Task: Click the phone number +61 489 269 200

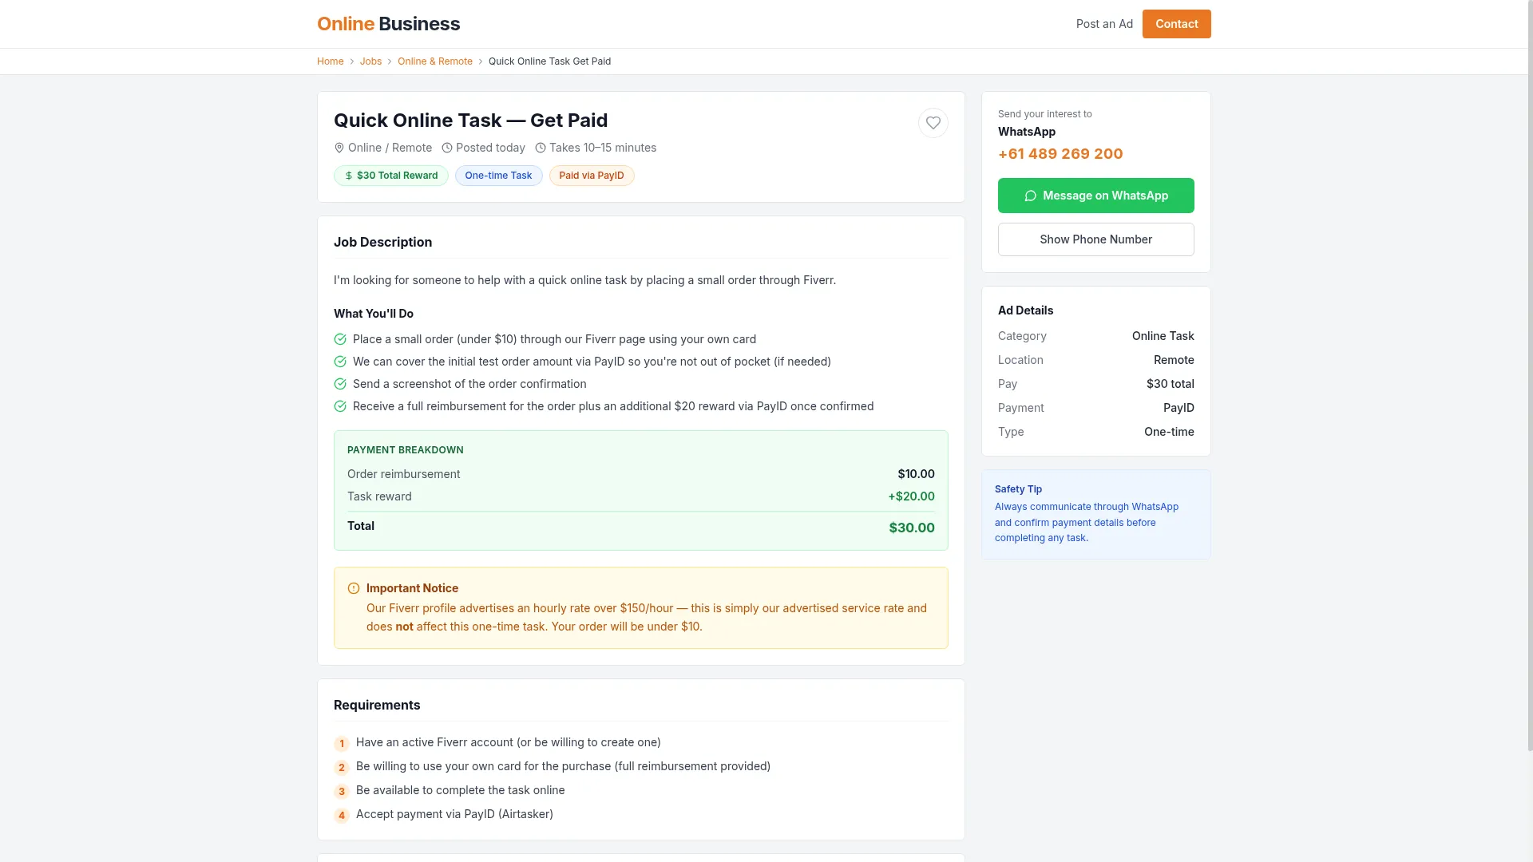Action: (x=1060, y=154)
